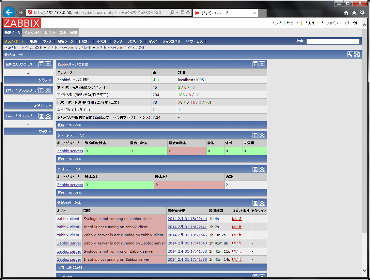The height and width of the screenshot is (280, 370).
Task: Select the 監視データ main tab
Action: [x=12, y=33]
